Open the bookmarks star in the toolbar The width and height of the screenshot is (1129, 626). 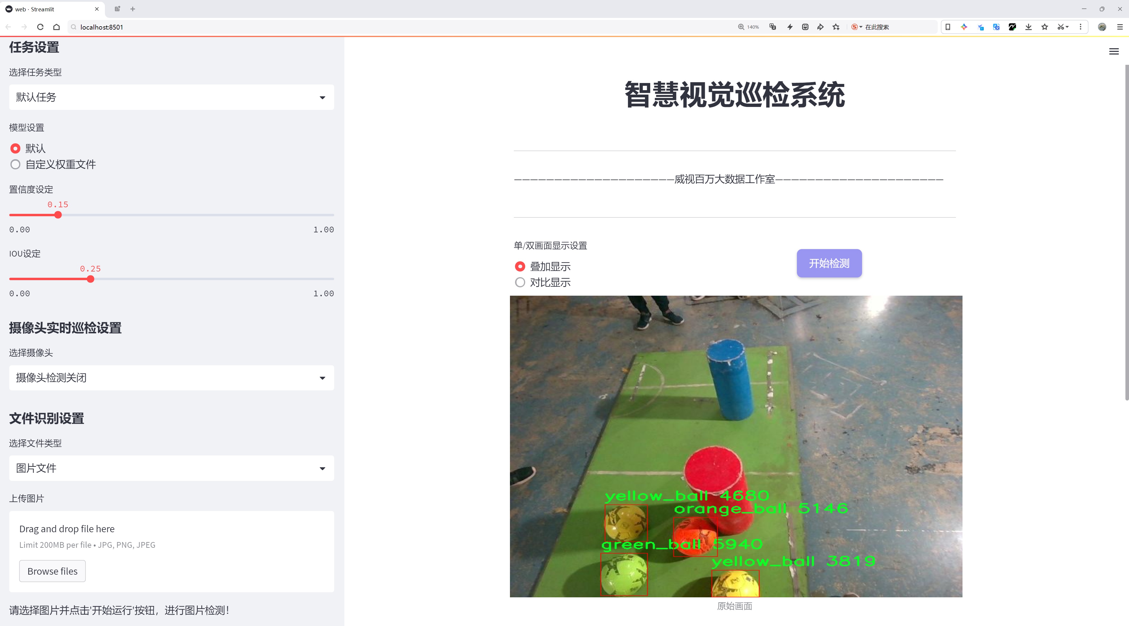tap(1045, 27)
